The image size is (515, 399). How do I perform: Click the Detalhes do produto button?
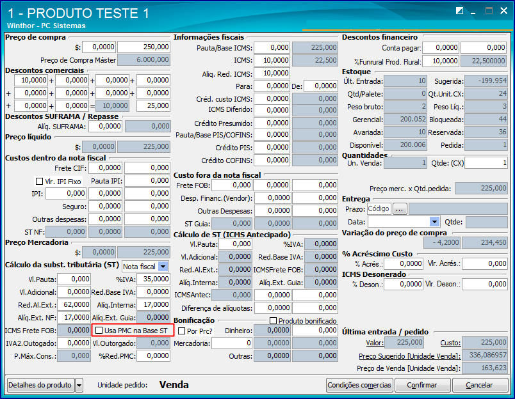pyautogui.click(x=40, y=385)
